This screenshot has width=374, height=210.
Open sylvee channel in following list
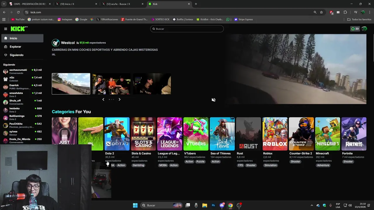(22, 133)
